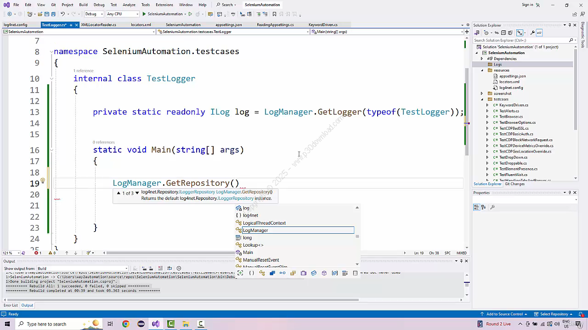Switch to the appsettings.json tab
This screenshot has height=330, width=588.
pos(228,25)
